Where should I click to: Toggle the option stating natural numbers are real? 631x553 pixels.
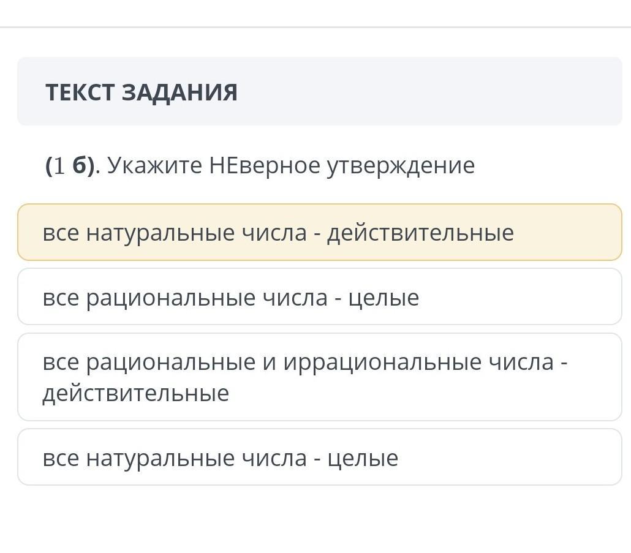[x=319, y=233]
